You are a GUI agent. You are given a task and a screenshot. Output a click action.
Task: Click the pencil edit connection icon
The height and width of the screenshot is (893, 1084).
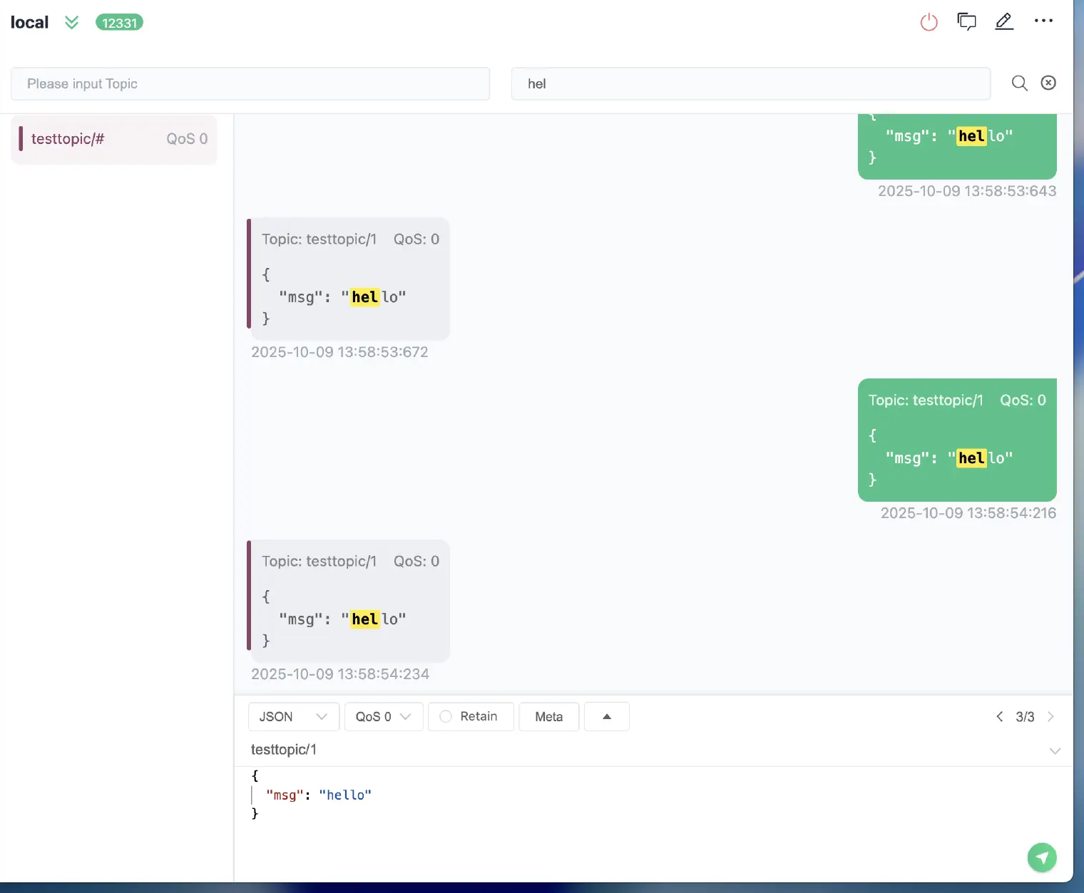pos(1004,22)
